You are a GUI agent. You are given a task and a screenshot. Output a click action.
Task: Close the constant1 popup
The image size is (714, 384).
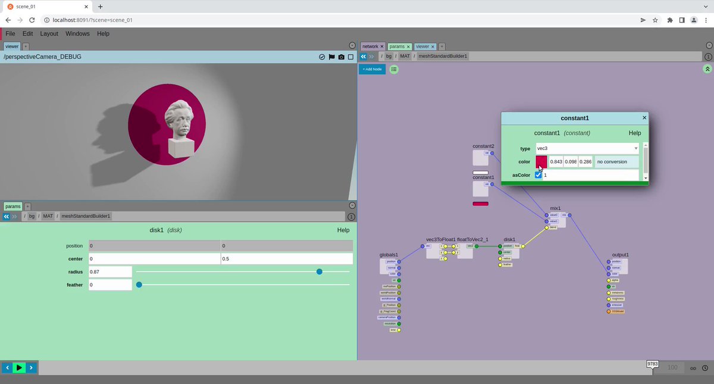(x=644, y=118)
